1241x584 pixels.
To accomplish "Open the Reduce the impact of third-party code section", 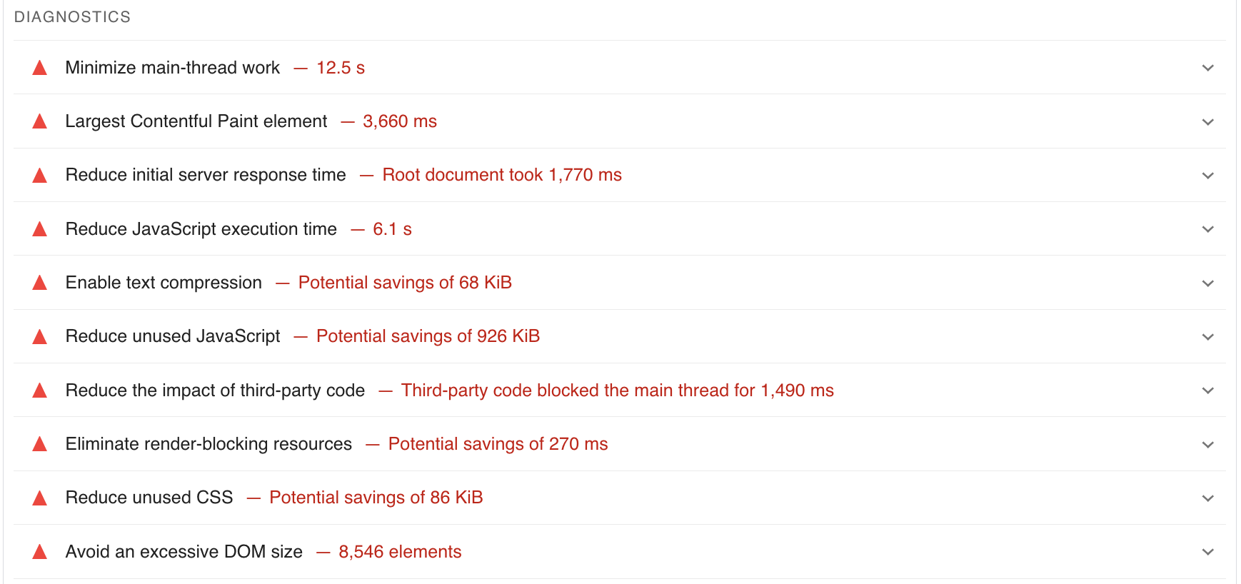I will point(1207,391).
